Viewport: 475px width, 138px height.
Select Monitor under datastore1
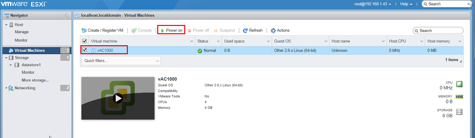coord(28,72)
